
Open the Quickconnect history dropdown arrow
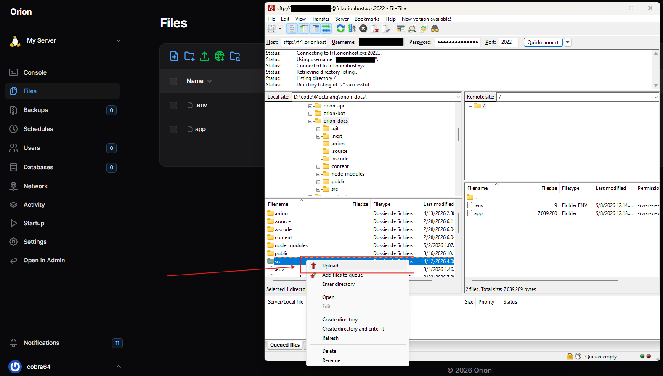tap(568, 42)
